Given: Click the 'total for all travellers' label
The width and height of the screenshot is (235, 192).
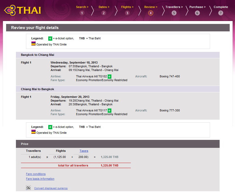Looking at the screenshot, I should point(73,165).
